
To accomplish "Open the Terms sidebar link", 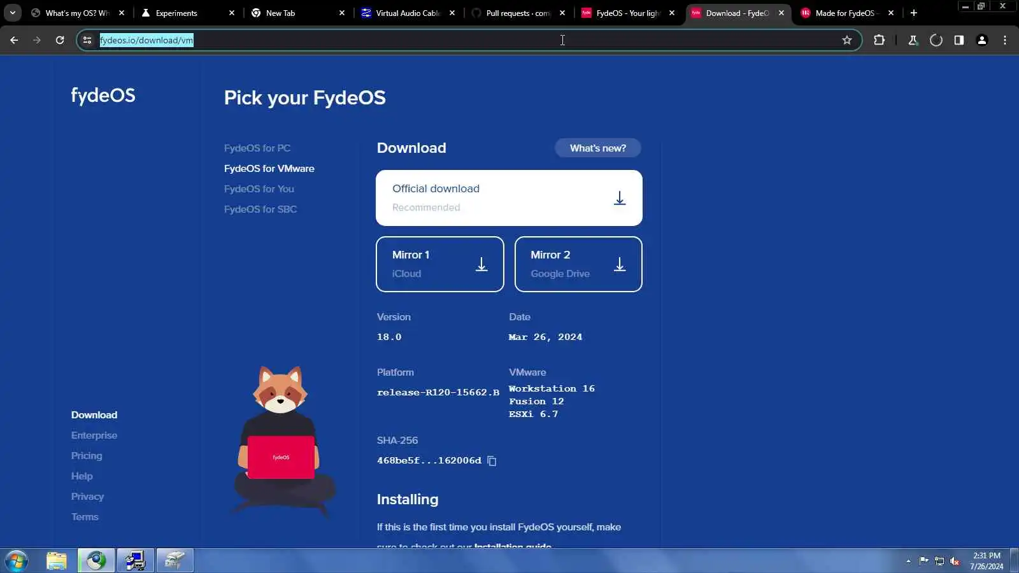I will [85, 516].
